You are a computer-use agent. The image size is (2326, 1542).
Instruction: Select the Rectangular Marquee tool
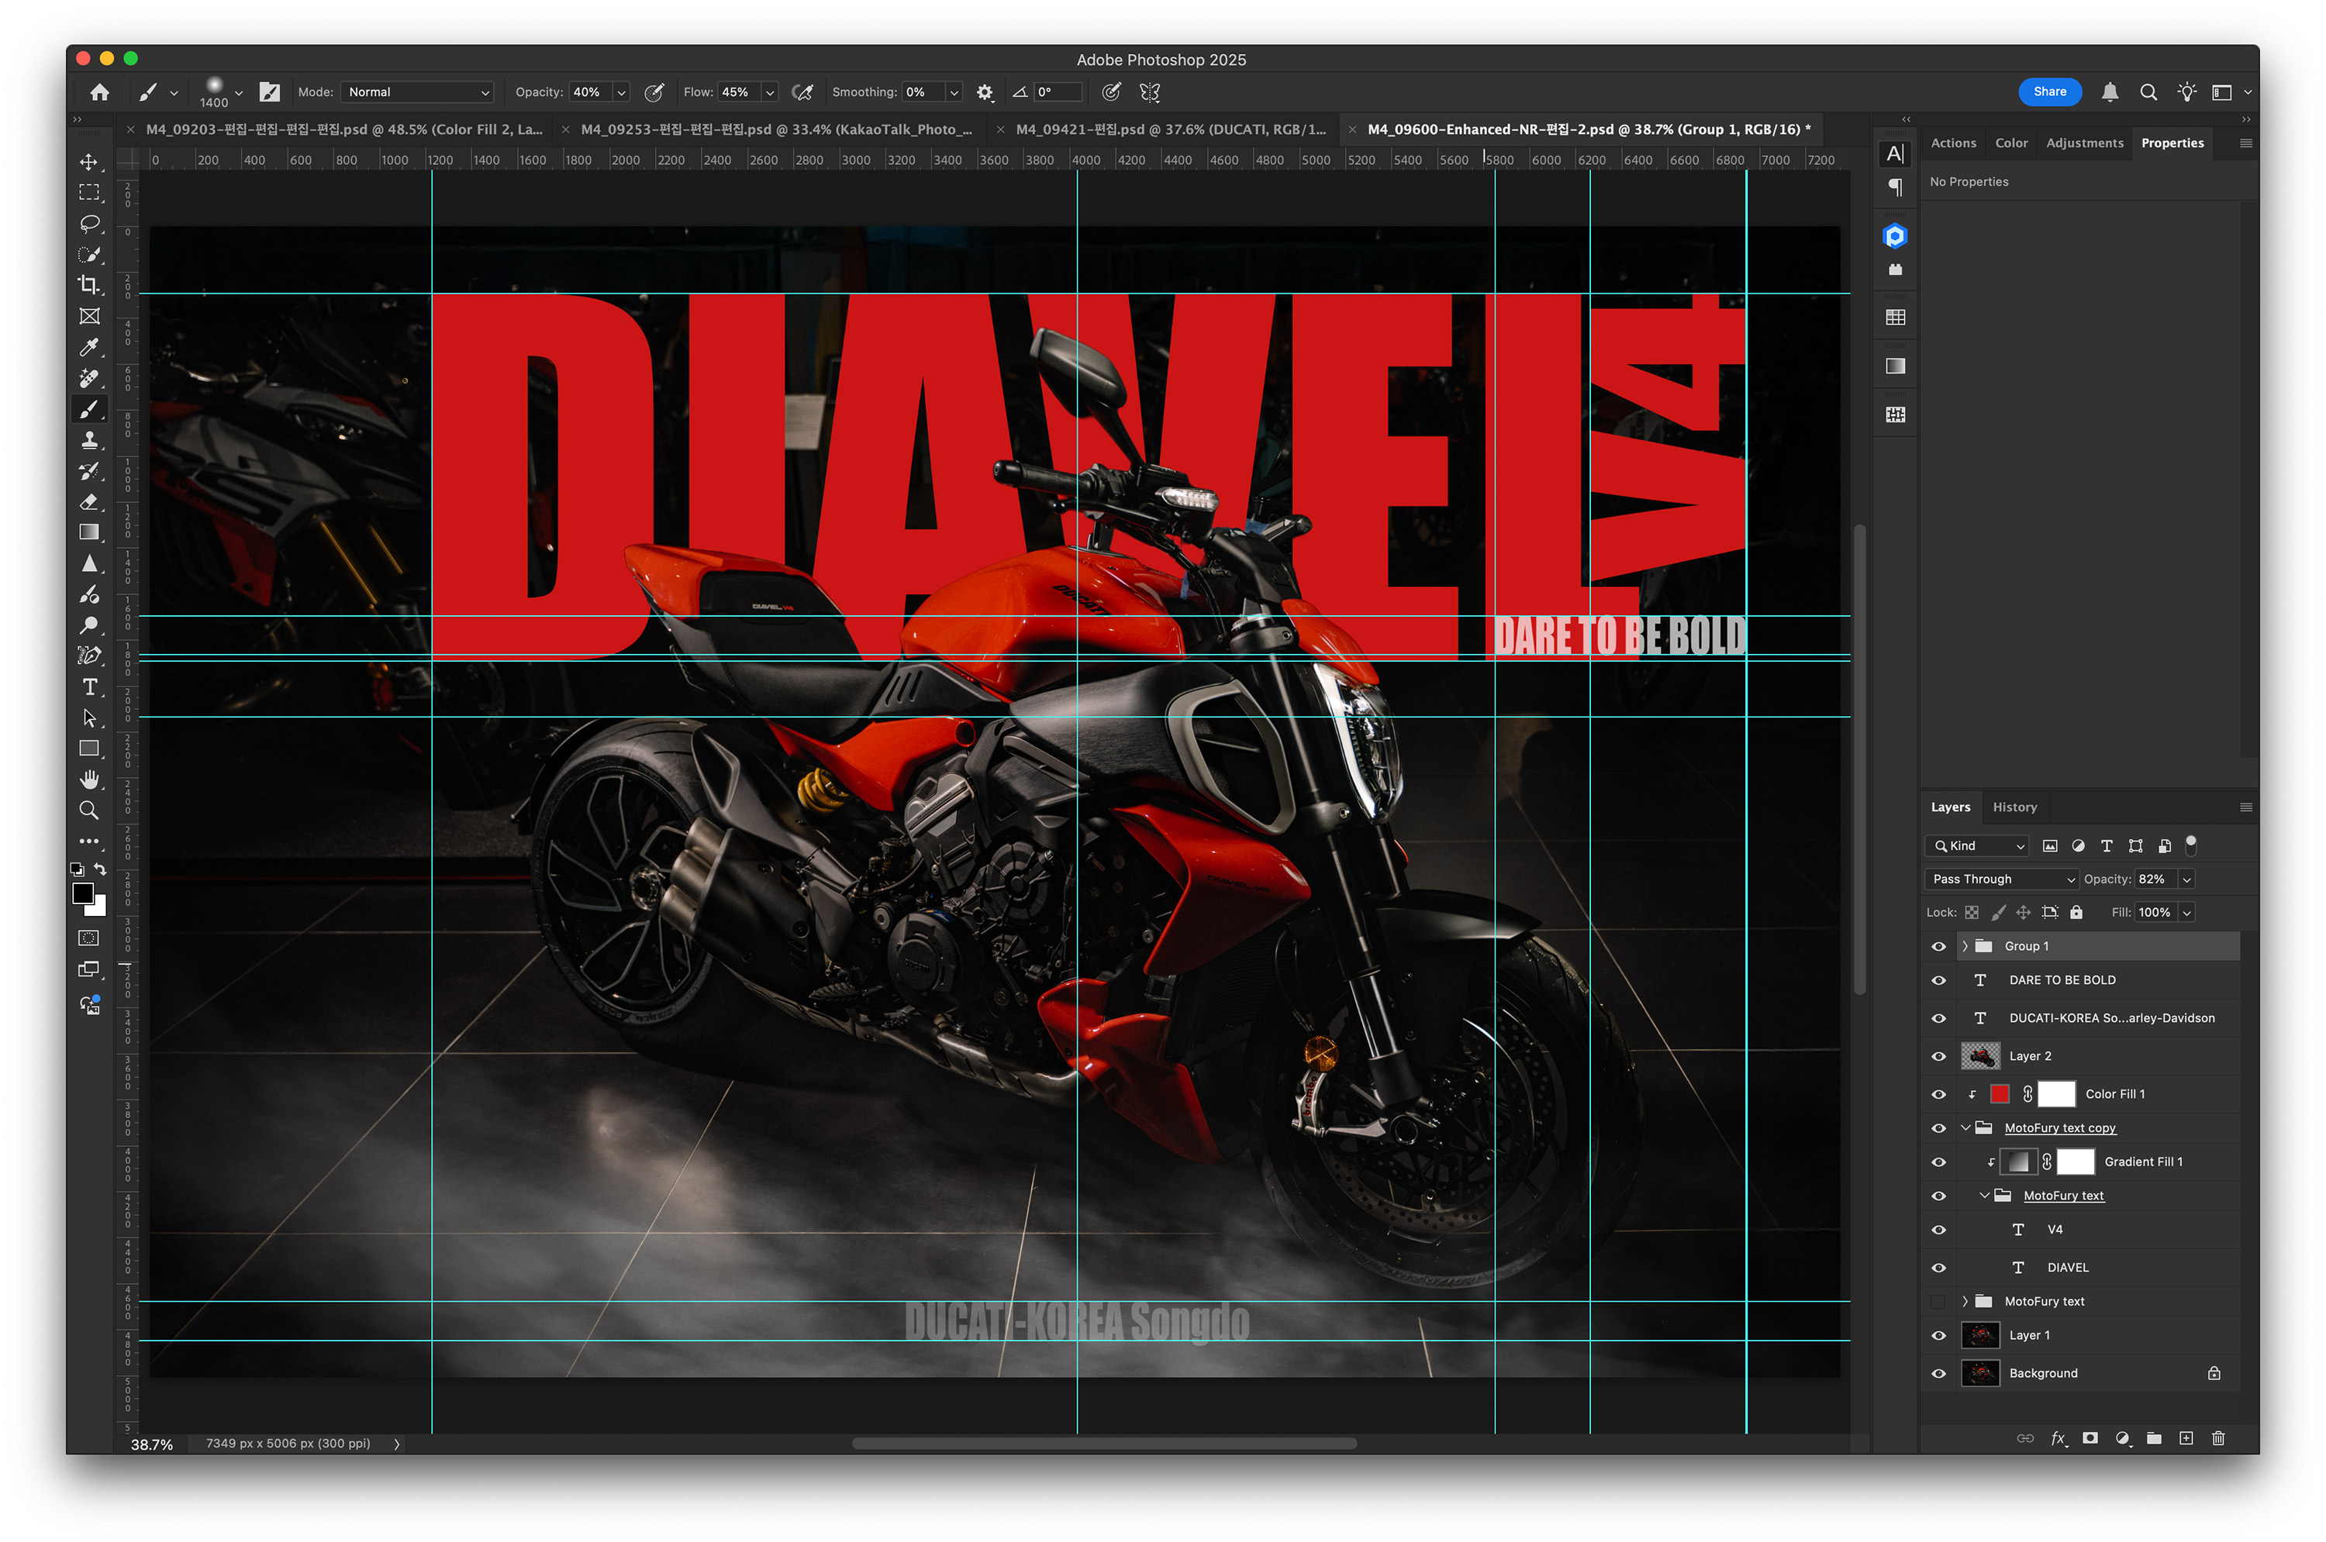pos(89,193)
